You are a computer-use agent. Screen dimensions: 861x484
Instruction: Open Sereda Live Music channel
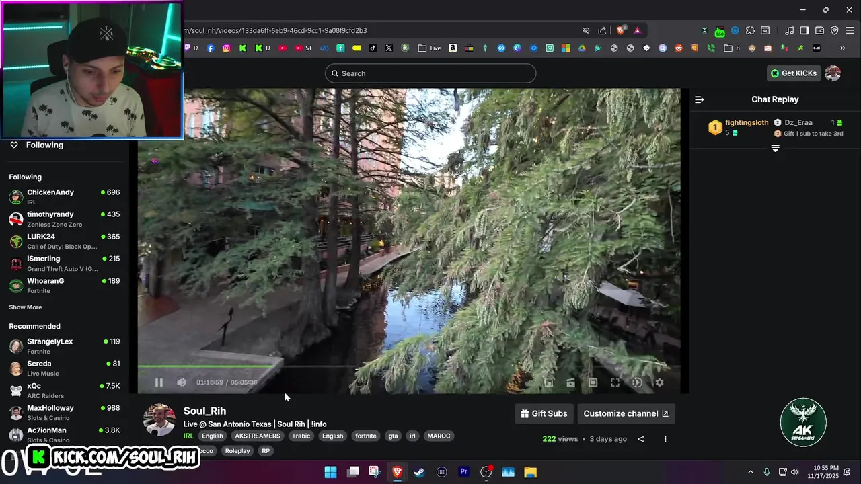pyautogui.click(x=65, y=368)
